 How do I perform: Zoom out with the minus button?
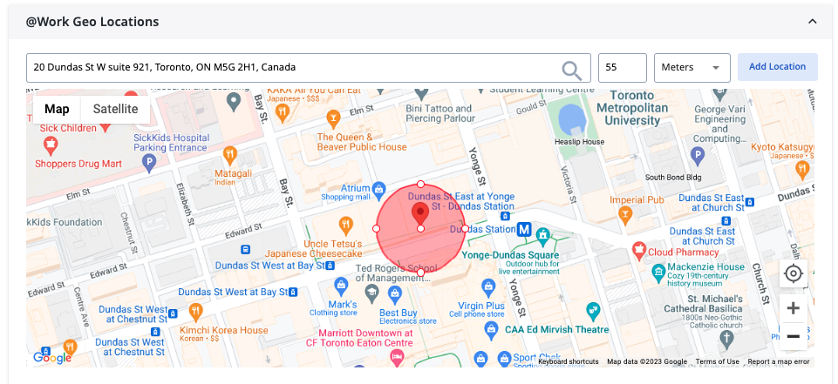tap(793, 336)
